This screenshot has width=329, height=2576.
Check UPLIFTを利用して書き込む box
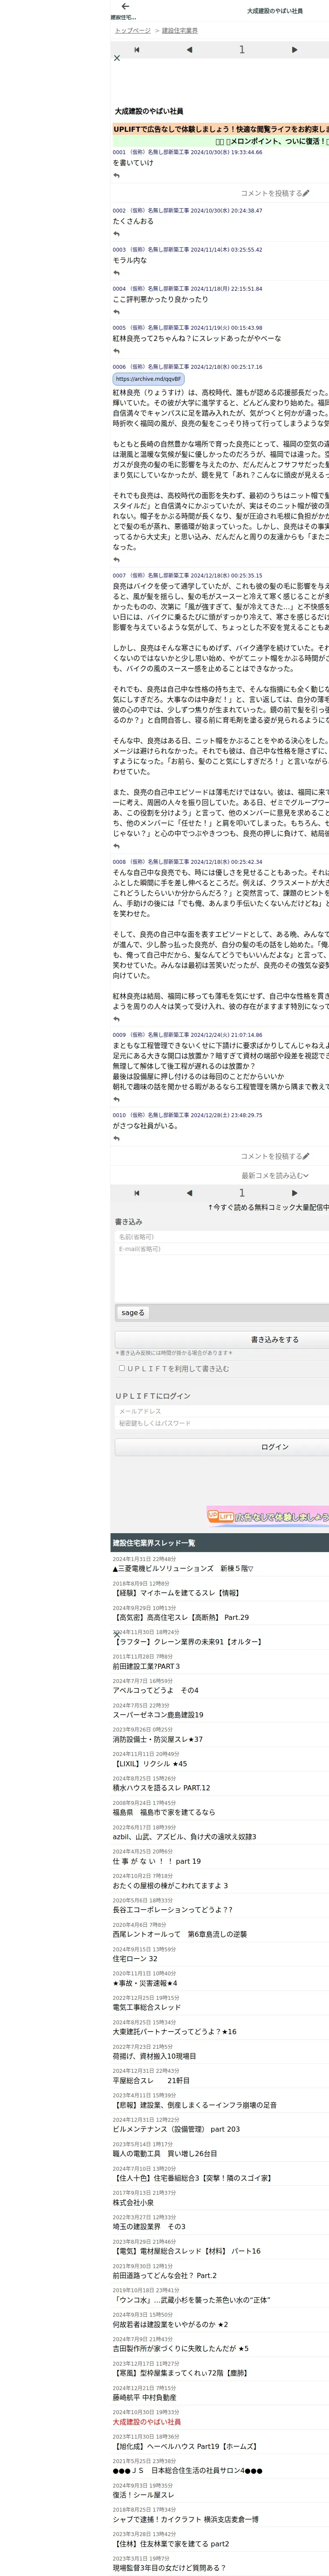click(122, 1368)
